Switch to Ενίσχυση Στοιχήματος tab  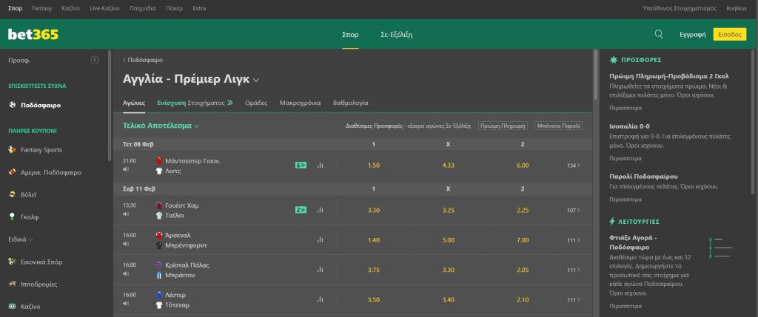195,103
